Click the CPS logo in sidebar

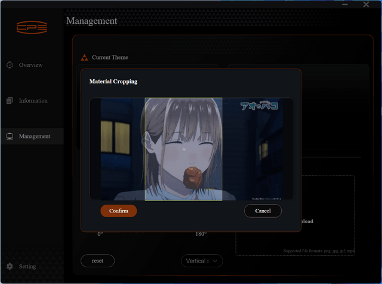pos(32,27)
